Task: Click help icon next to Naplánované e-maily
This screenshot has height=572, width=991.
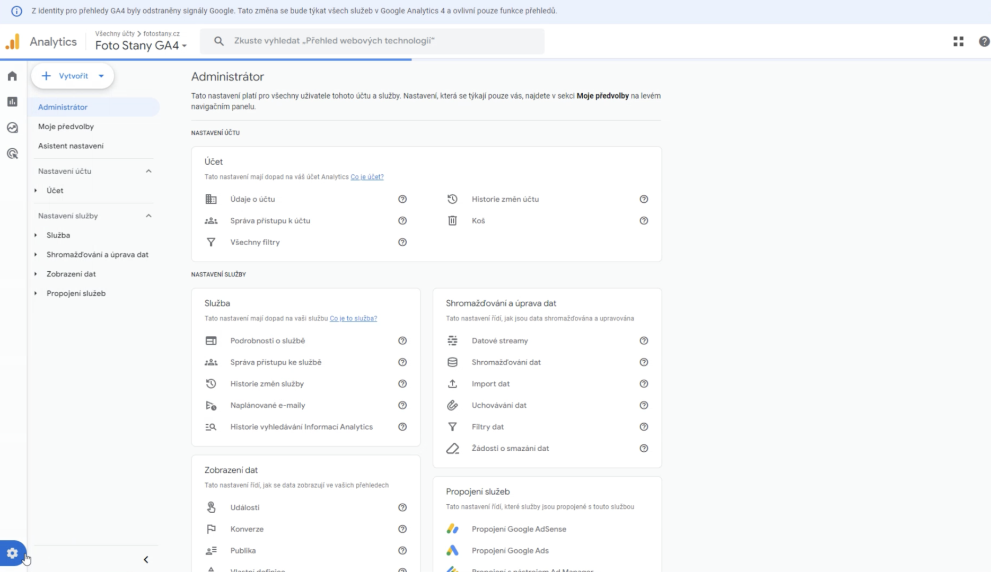Action: click(x=402, y=405)
